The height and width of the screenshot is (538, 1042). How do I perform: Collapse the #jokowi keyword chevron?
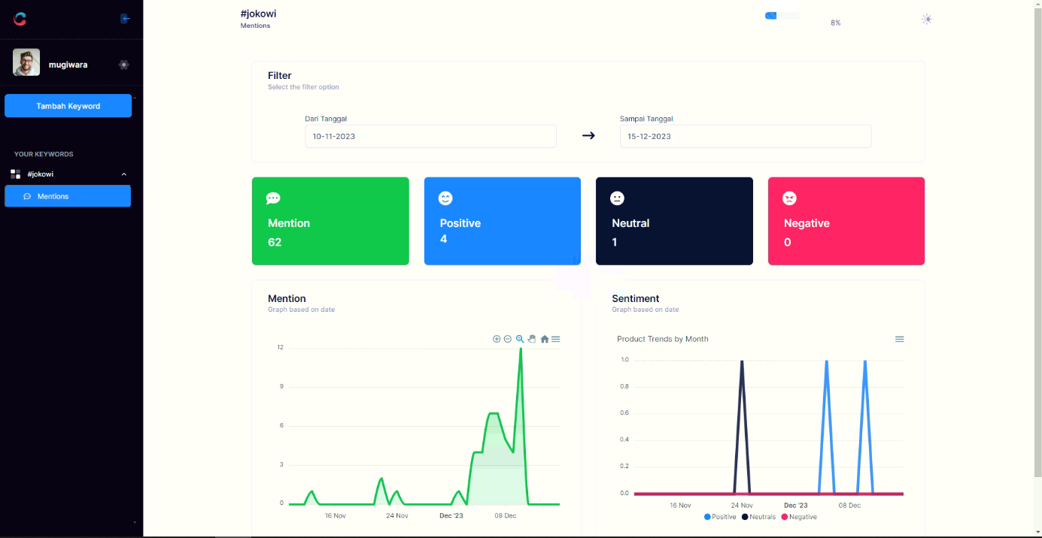point(124,174)
